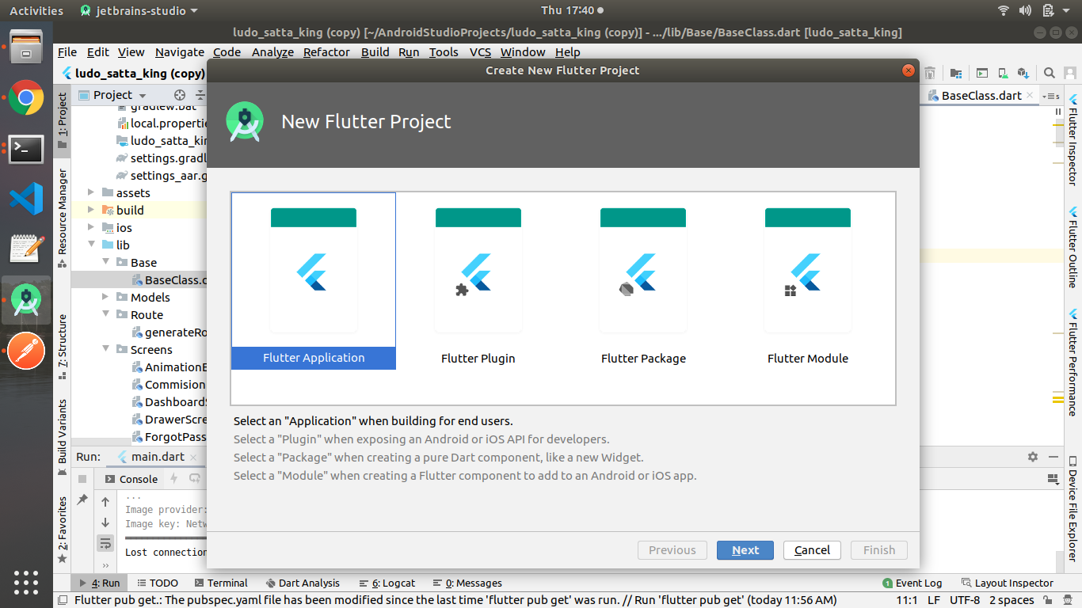Open the File menu

tap(67, 52)
